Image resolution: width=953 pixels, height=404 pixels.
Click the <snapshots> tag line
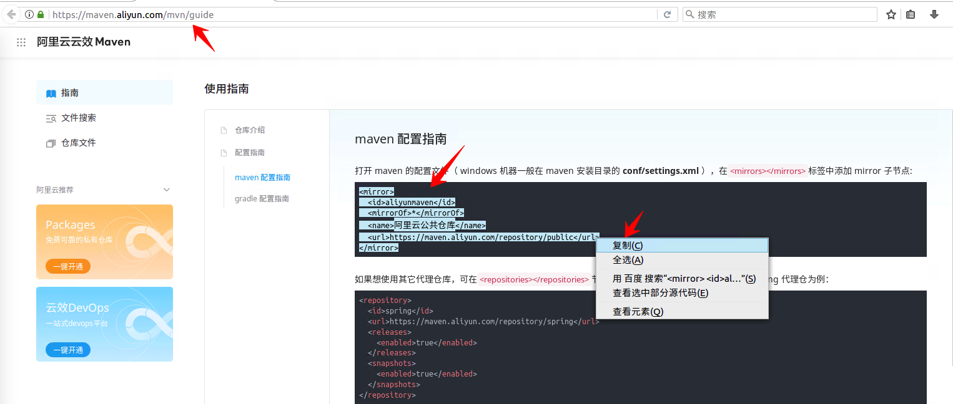click(392, 363)
